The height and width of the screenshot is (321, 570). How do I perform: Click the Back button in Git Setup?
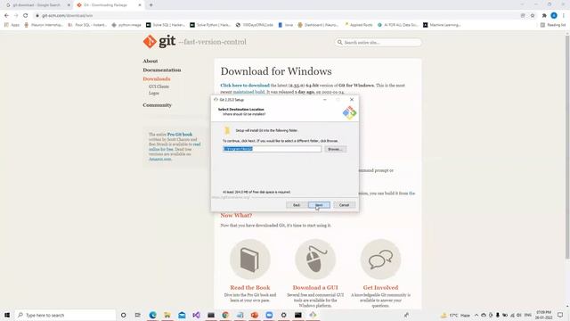click(x=297, y=205)
